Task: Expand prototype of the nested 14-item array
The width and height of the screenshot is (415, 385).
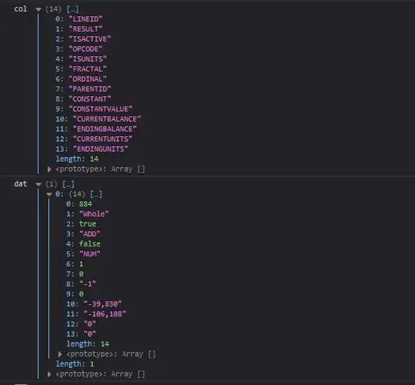Action: coord(60,354)
